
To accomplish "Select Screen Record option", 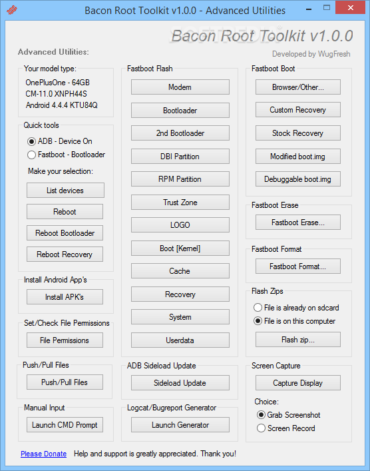I will [286, 428].
